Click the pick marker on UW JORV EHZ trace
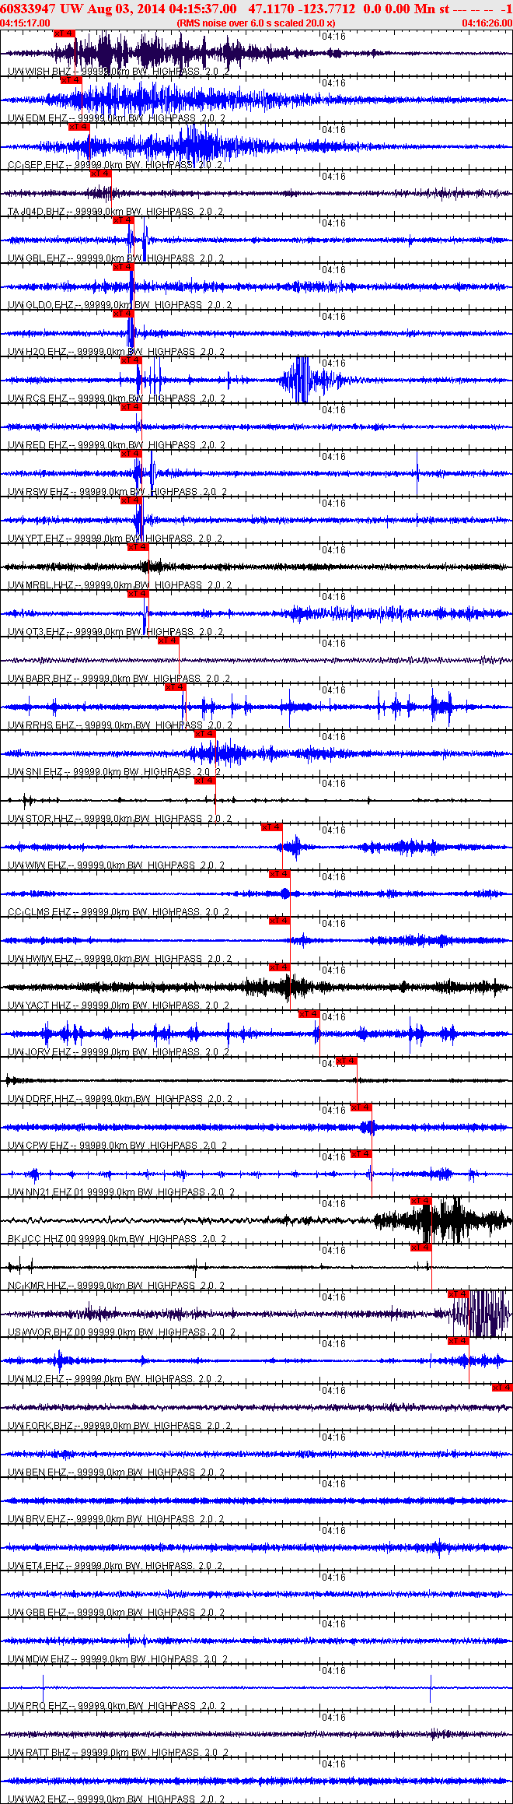Screen dimensions: 513x1804 pos(309,1014)
